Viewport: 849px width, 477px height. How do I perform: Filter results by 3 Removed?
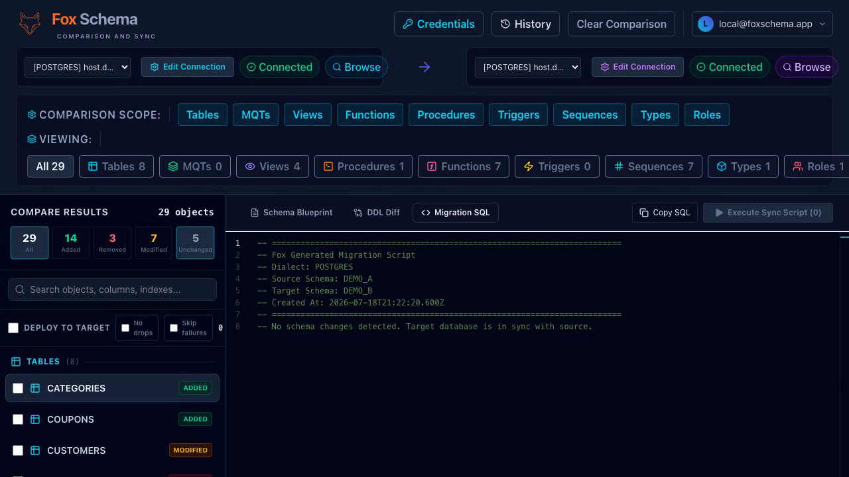pyautogui.click(x=112, y=242)
